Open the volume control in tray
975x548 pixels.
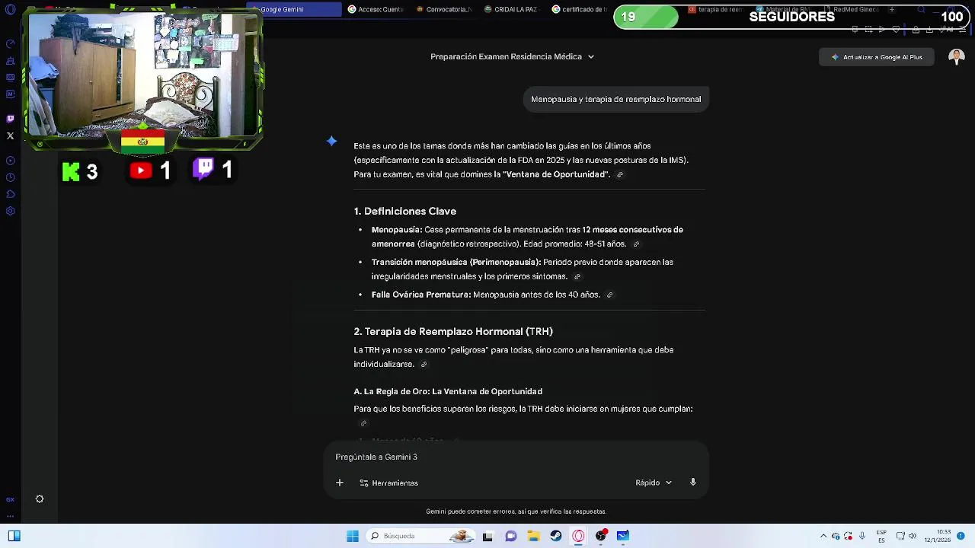(x=913, y=536)
